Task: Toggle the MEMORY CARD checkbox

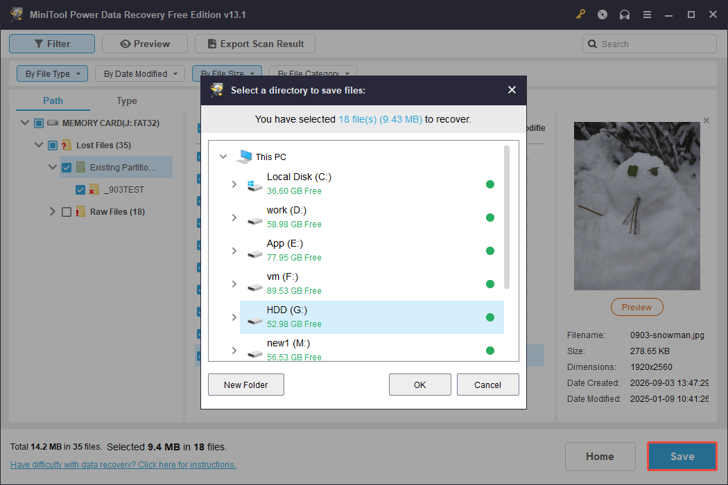Action: 39,123
